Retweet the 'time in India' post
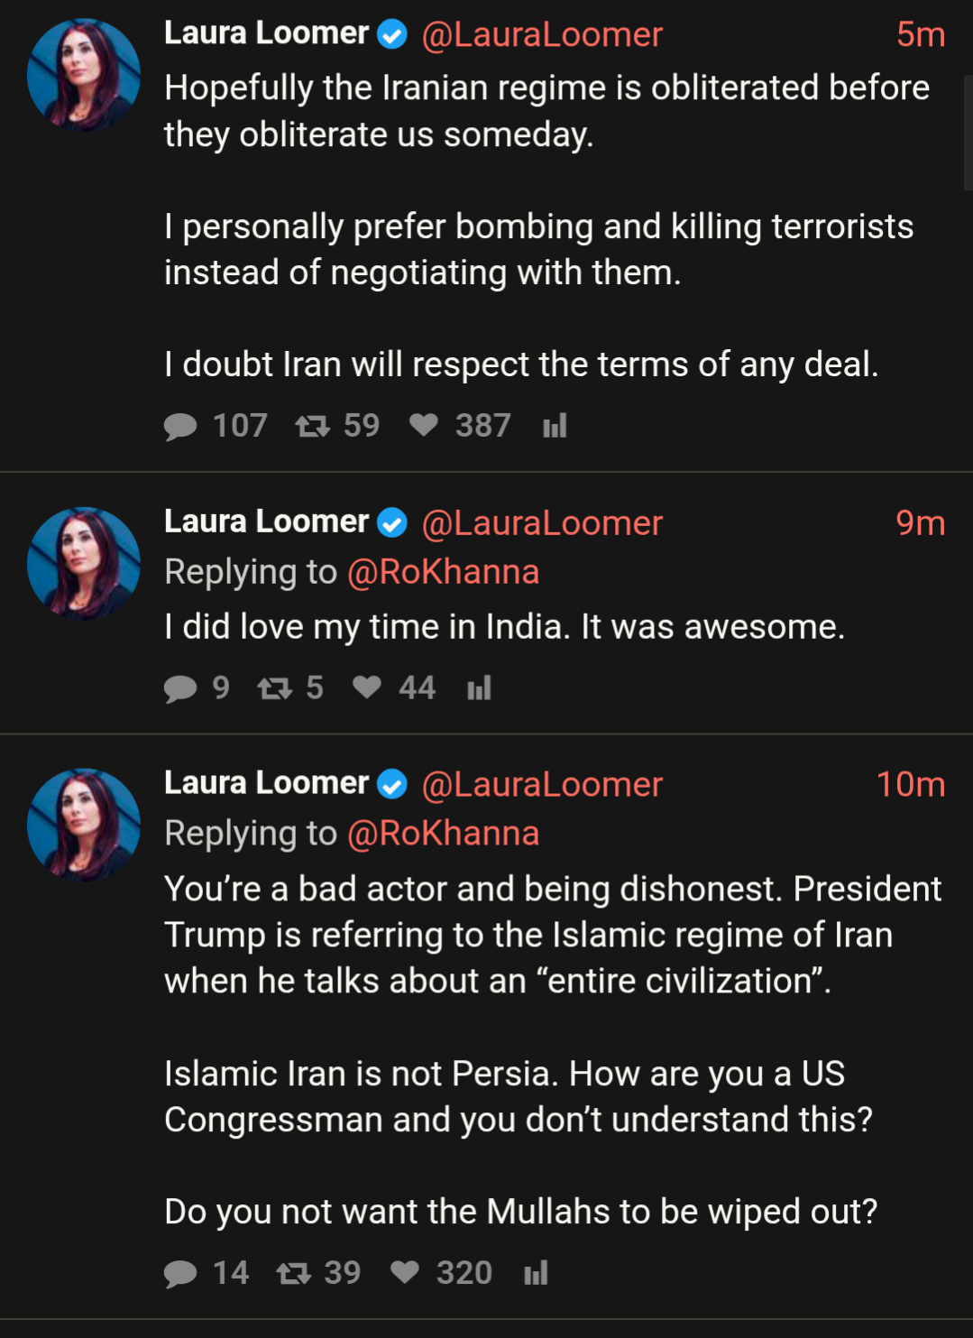 click(274, 688)
